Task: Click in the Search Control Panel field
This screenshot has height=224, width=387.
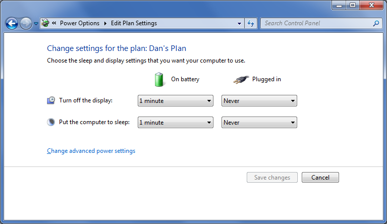Action: (315, 23)
